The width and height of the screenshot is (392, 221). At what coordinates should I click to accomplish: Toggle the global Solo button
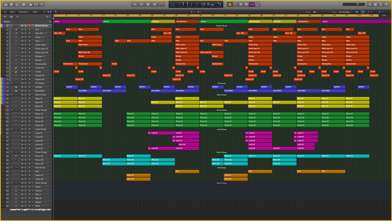tap(246, 4)
